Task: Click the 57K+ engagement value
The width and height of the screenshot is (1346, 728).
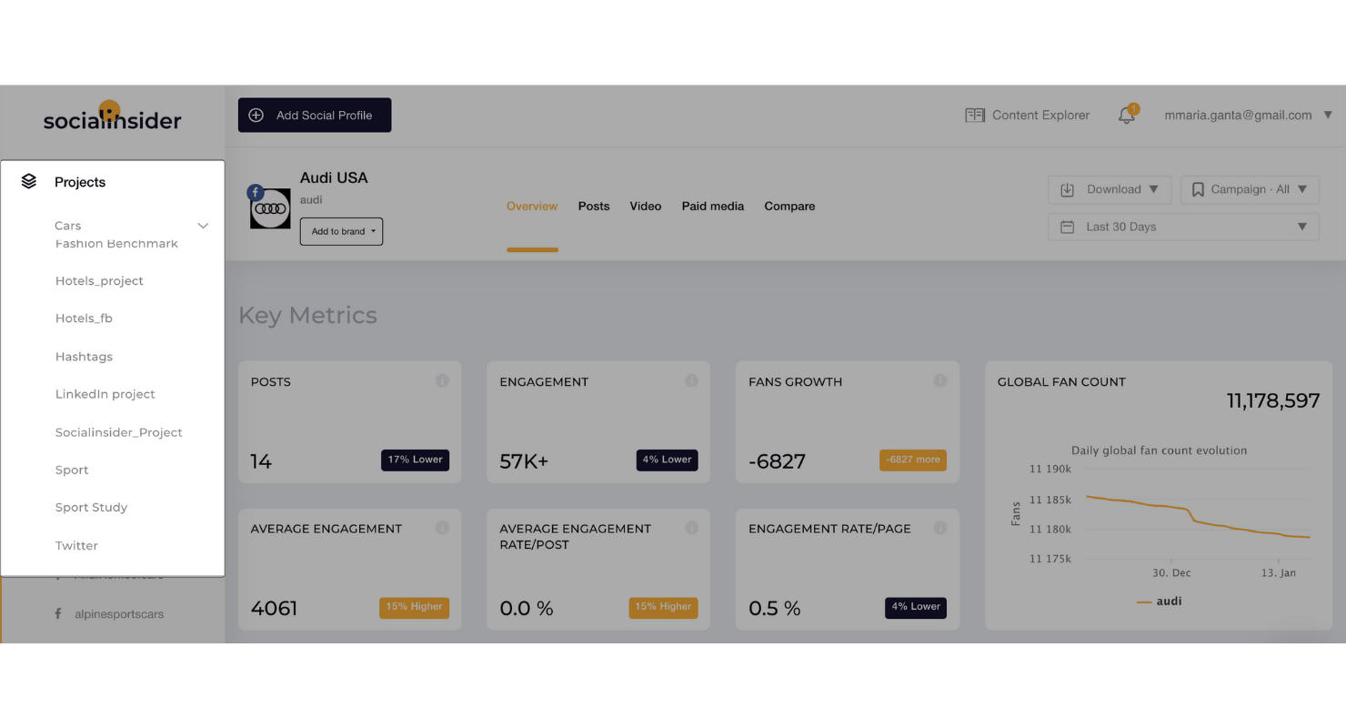Action: click(524, 461)
